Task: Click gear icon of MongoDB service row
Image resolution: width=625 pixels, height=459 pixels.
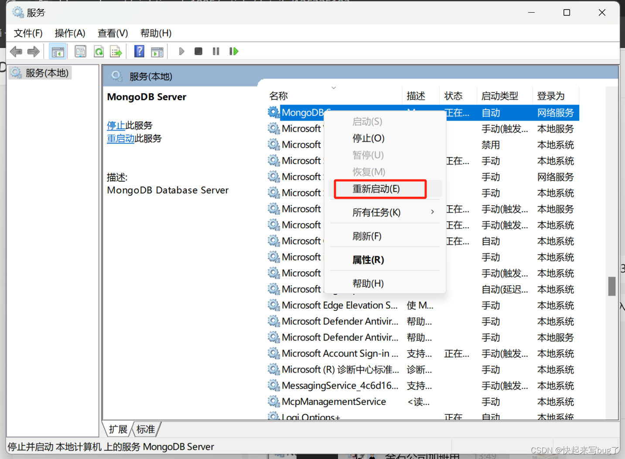Action: pyautogui.click(x=273, y=112)
